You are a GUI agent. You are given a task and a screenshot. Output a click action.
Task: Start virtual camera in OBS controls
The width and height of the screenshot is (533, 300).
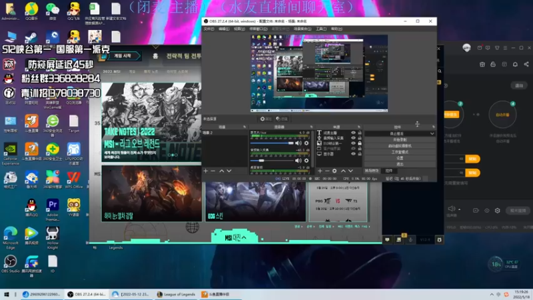pyautogui.click(x=400, y=146)
